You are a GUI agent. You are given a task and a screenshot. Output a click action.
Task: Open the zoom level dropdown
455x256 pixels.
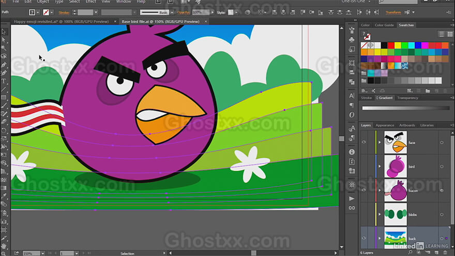click(x=42, y=253)
